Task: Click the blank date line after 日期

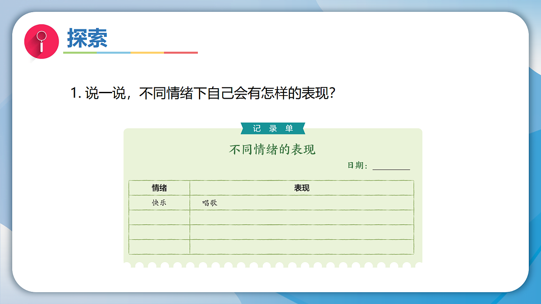Action: [x=391, y=169]
